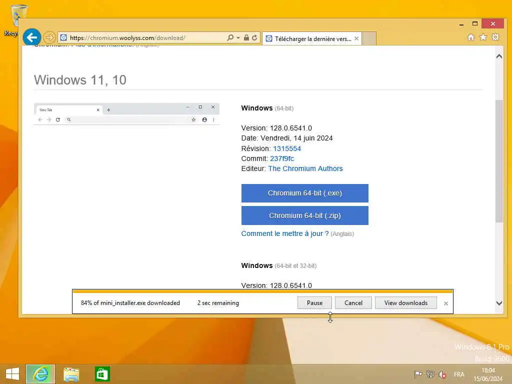Dismiss the download notification bar
The height and width of the screenshot is (384, 512).
point(445,303)
